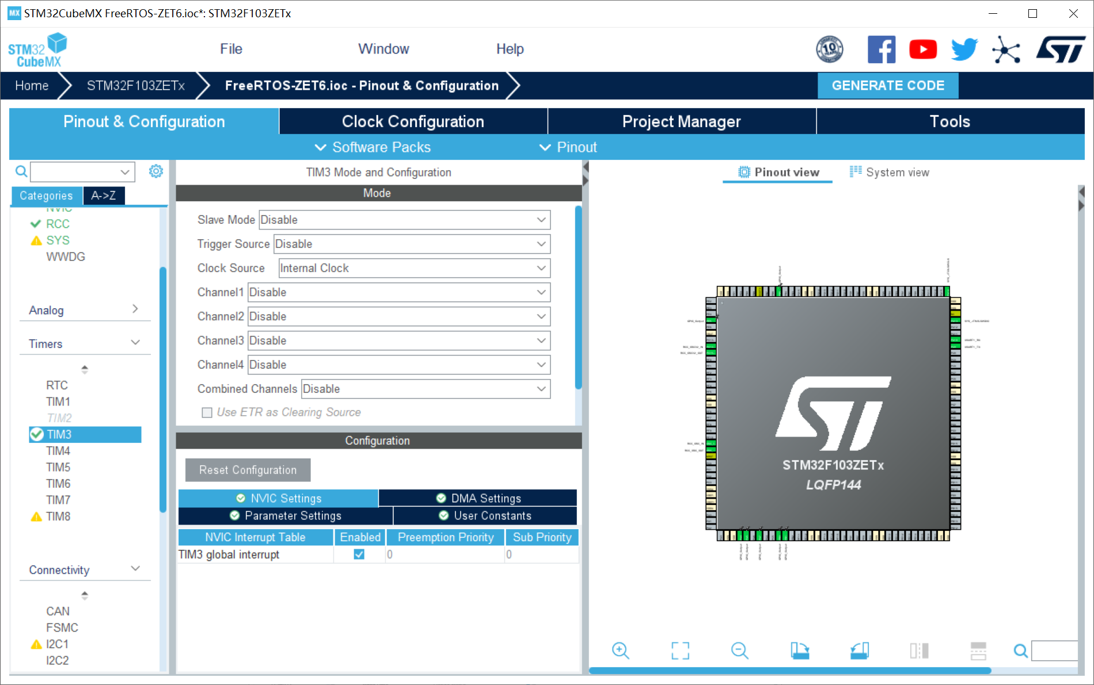The height and width of the screenshot is (685, 1094).
Task: Click the zoom out icon under pinout
Action: point(740,650)
